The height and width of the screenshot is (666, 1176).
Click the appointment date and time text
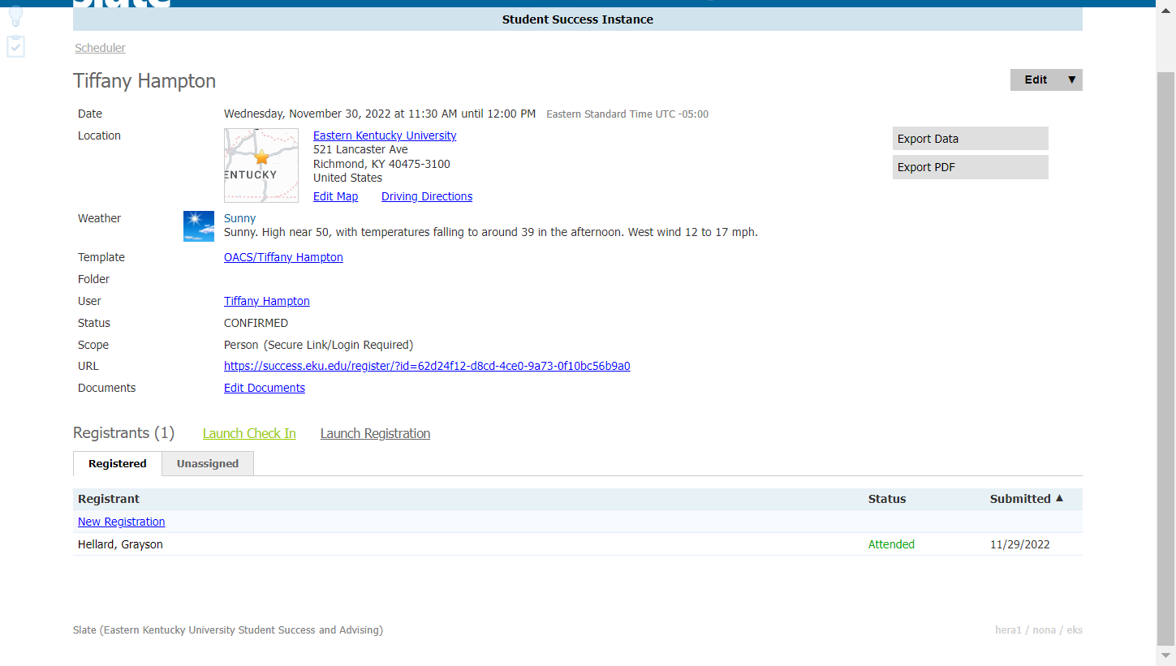pyautogui.click(x=380, y=114)
